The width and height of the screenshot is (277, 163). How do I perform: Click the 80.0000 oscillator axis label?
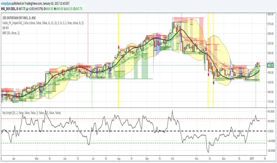pyautogui.click(x=271, y=111)
